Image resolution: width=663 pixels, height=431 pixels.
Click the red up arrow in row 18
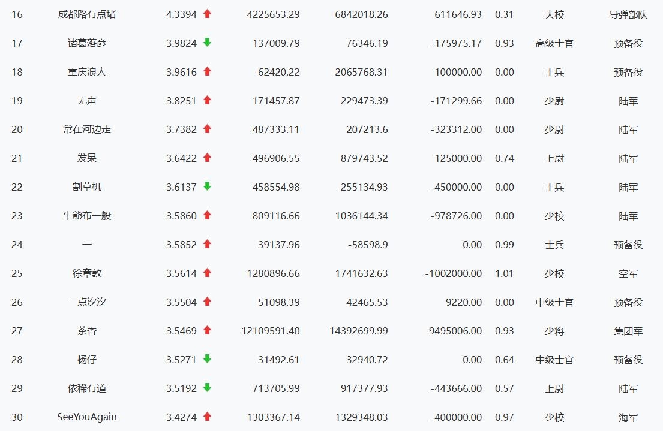point(207,71)
